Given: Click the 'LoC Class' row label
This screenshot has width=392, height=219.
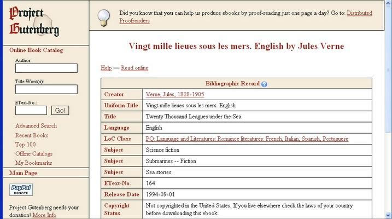Looking at the screenshot, I should coord(118,139).
